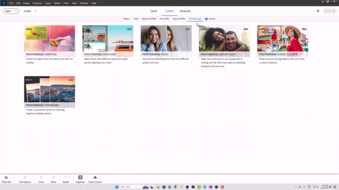
Task: Open the Select menu
Action: coord(57,3)
